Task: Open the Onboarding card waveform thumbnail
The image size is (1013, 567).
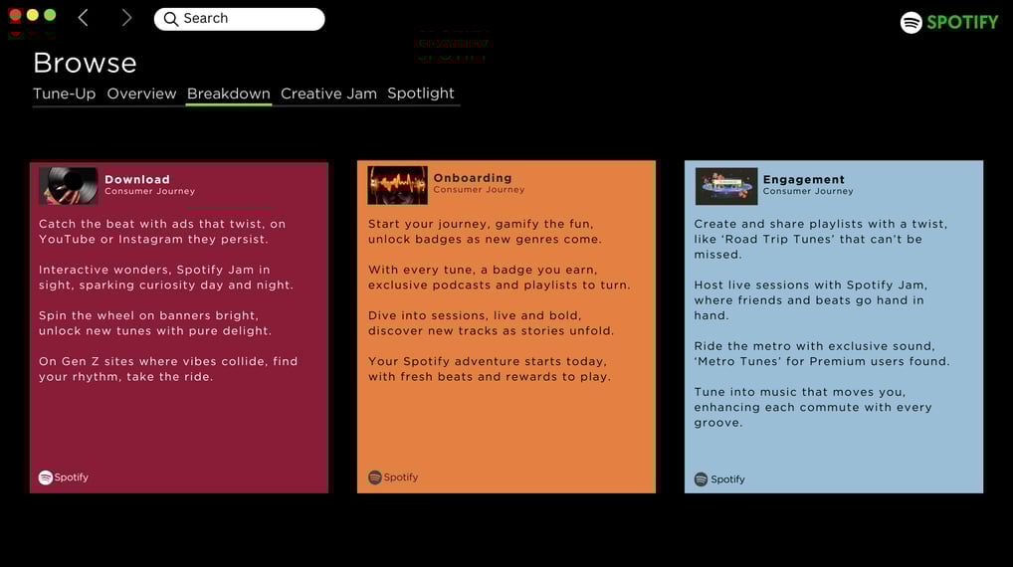Action: click(x=397, y=185)
